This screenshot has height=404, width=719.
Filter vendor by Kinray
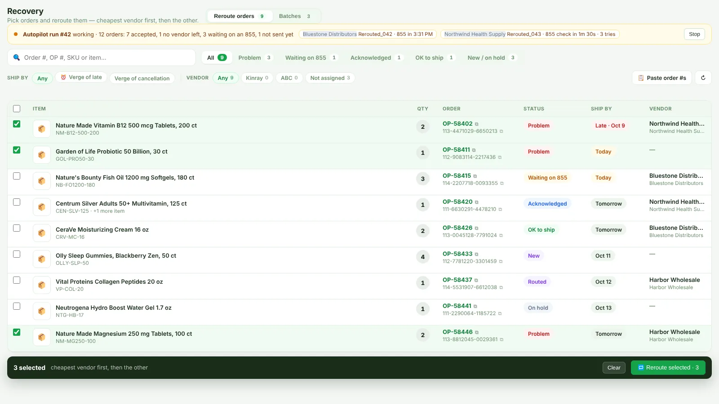[257, 78]
